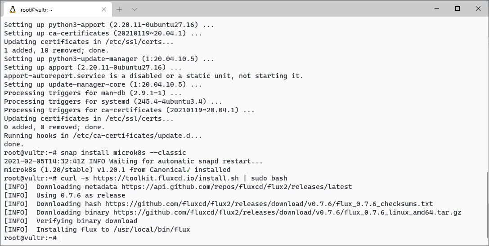Image resolution: width=489 pixels, height=246 pixels.
Task: Click the Tux penguin icon on the tab
Action: pyautogui.click(x=13, y=10)
